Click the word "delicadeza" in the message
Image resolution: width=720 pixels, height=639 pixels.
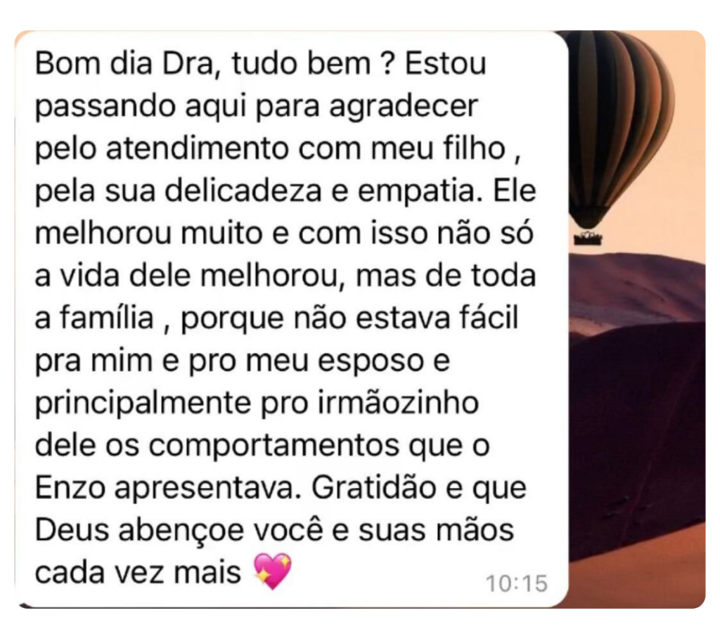pos(243,191)
